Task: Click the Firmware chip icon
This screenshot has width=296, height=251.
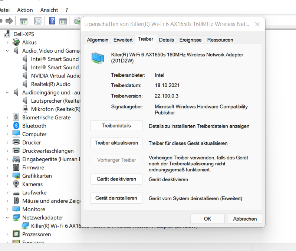Action: coord(16,168)
